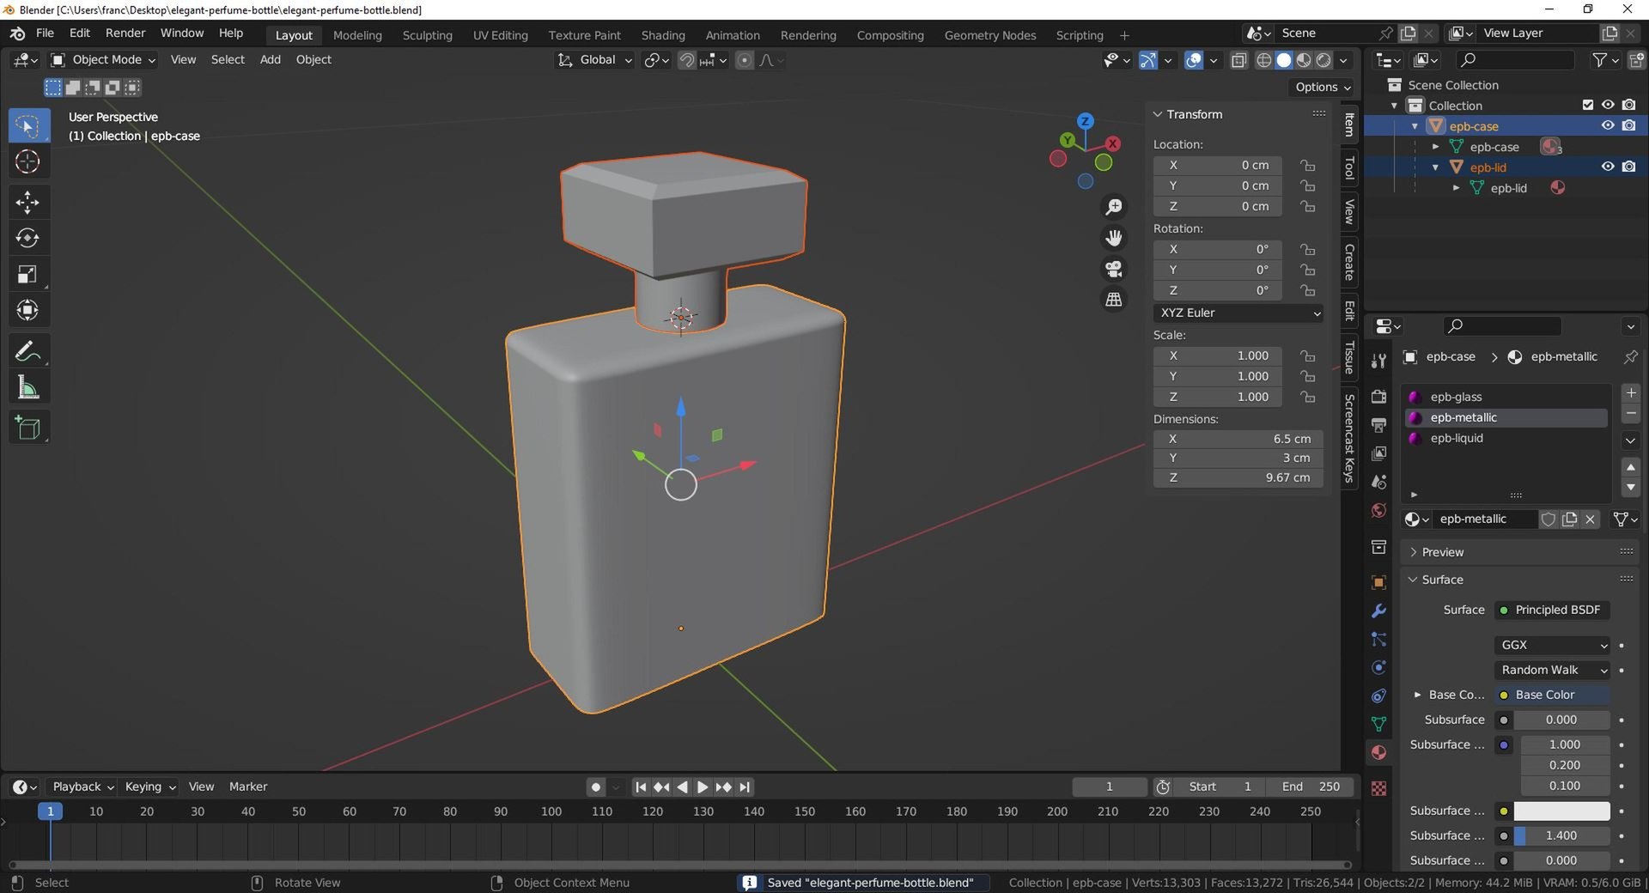Image resolution: width=1649 pixels, height=893 pixels.
Task: Hide epb-lid object with eye icon
Action: pos(1608,167)
